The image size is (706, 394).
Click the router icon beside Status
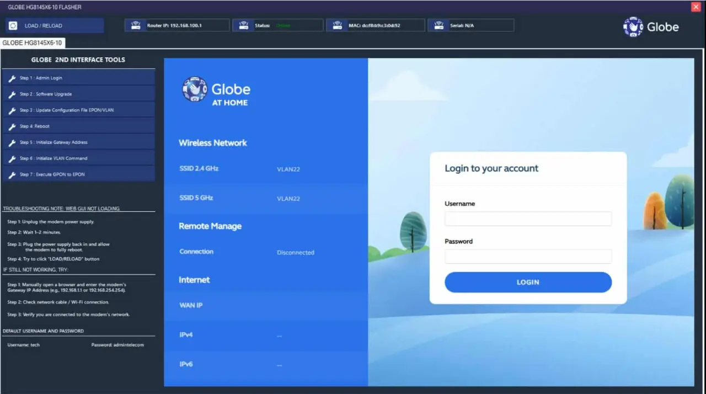(244, 25)
